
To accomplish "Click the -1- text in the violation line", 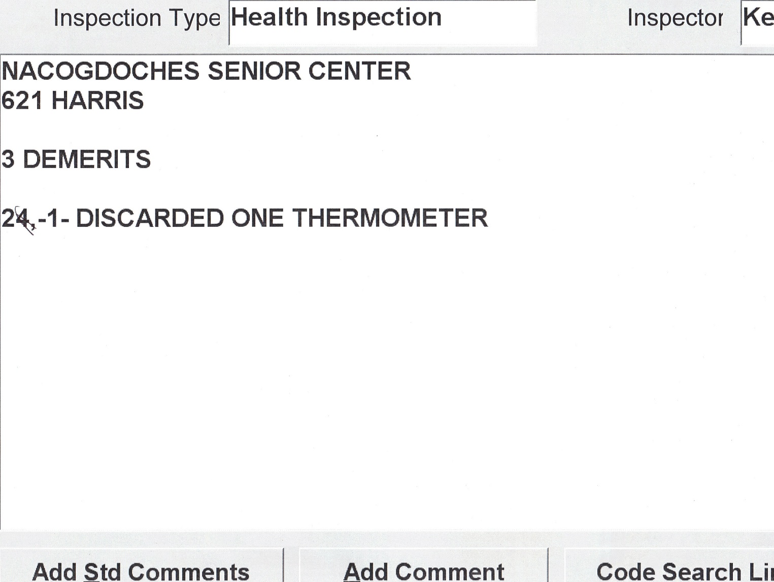I will pos(53,219).
